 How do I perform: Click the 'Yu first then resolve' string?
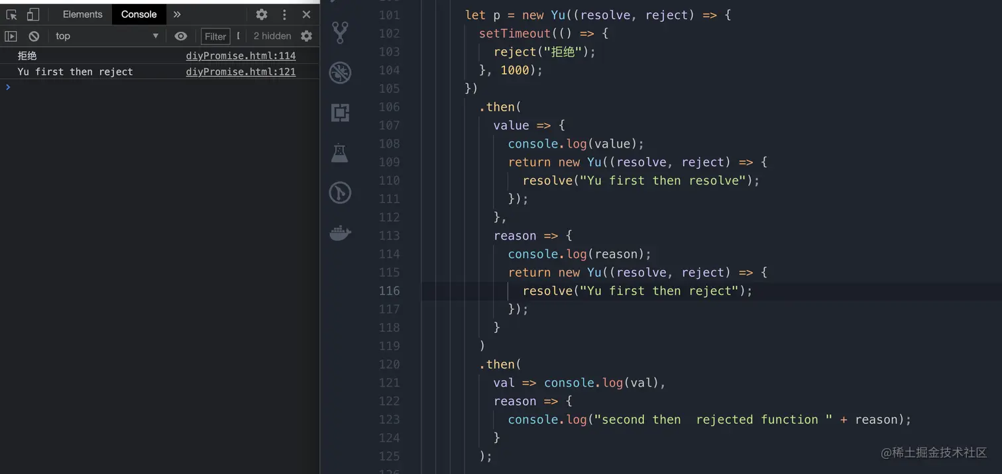click(x=662, y=180)
